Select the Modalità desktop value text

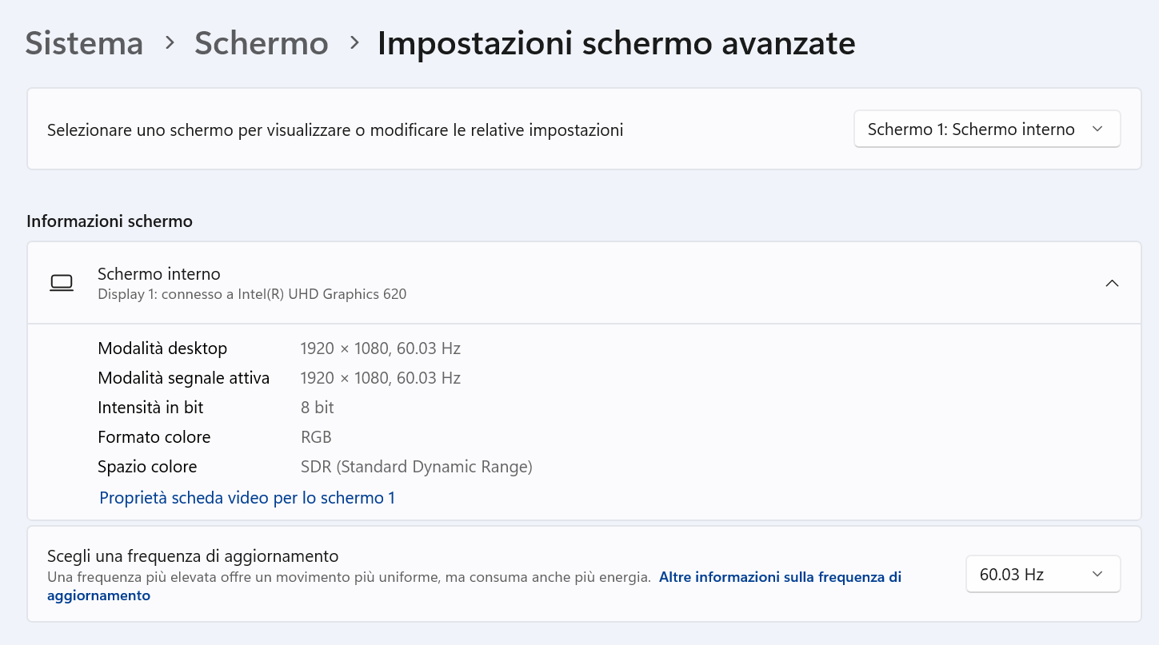point(381,348)
